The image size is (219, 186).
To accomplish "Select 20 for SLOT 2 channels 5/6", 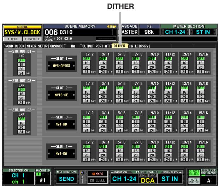I will (x=119, y=97).
